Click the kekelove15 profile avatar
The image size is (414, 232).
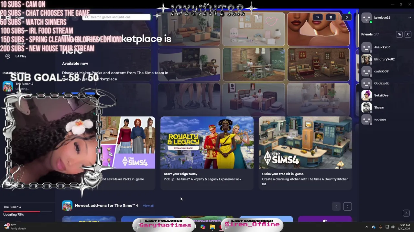(366, 18)
